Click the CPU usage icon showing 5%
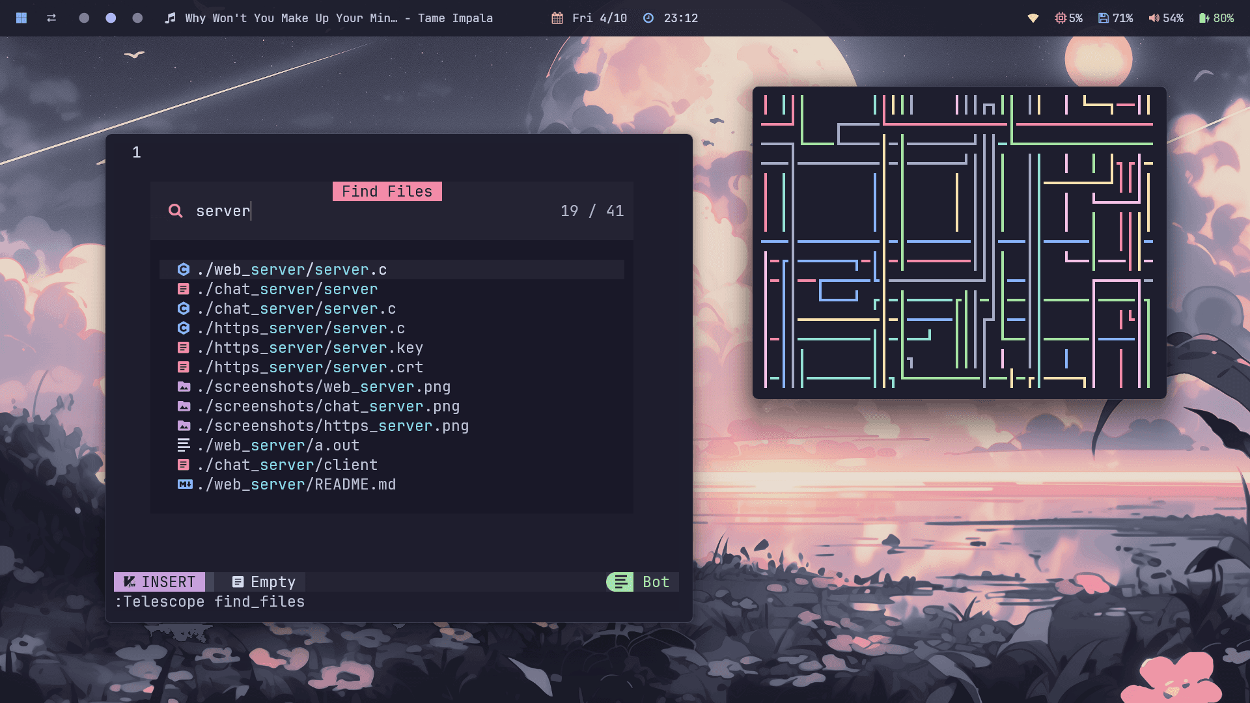 (x=1061, y=18)
